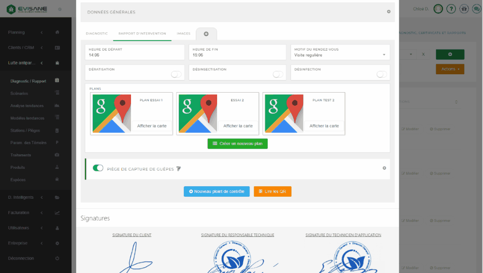This screenshot has height=273, width=483.
Task: Open the Images tab
Action: [x=183, y=34]
